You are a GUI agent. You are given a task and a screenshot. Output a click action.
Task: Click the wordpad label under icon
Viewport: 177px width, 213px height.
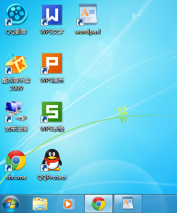point(88,32)
